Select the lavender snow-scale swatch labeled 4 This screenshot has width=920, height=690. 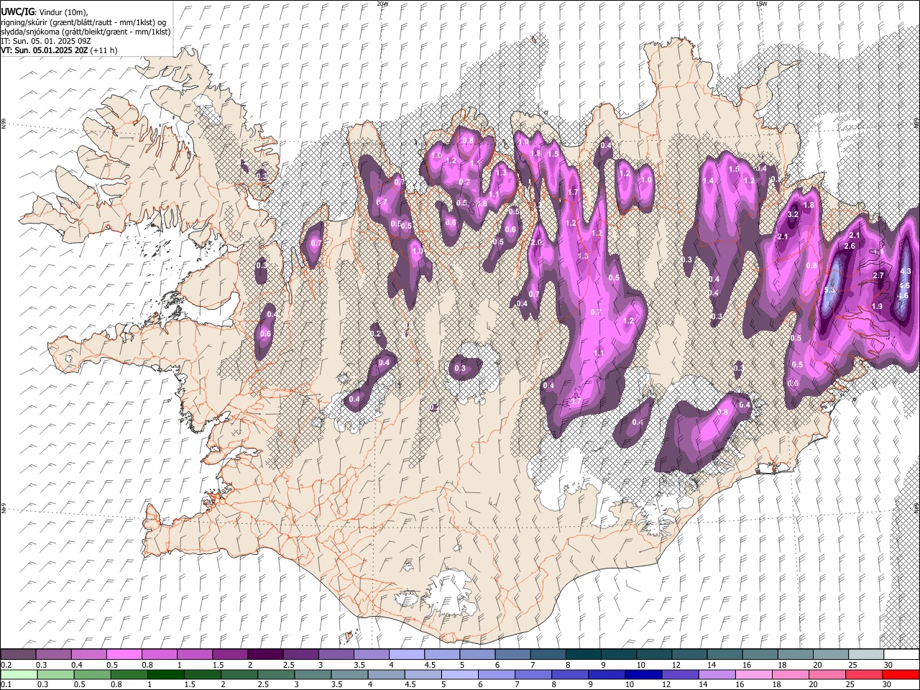pyautogui.click(x=406, y=655)
